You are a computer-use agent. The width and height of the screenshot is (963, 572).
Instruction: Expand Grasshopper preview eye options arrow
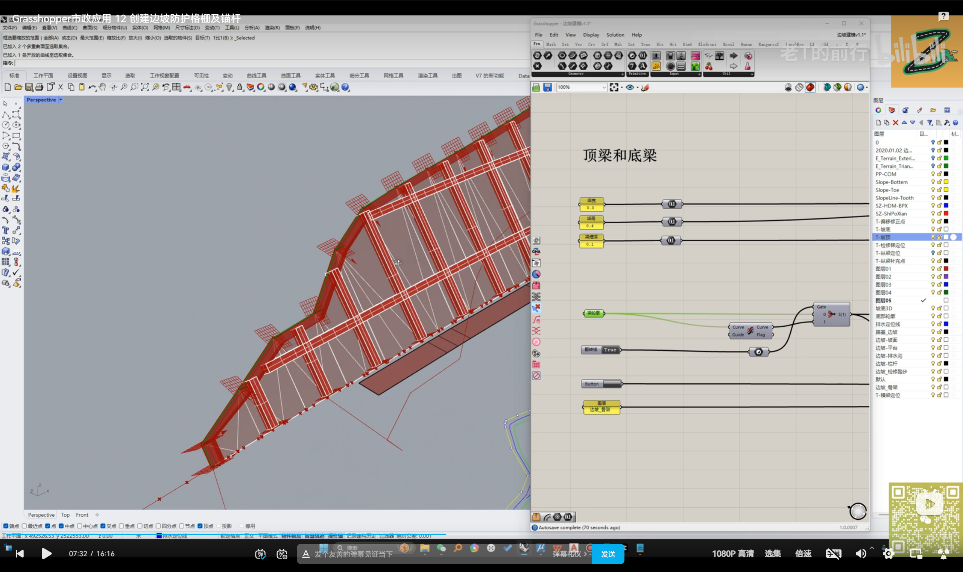(x=637, y=88)
